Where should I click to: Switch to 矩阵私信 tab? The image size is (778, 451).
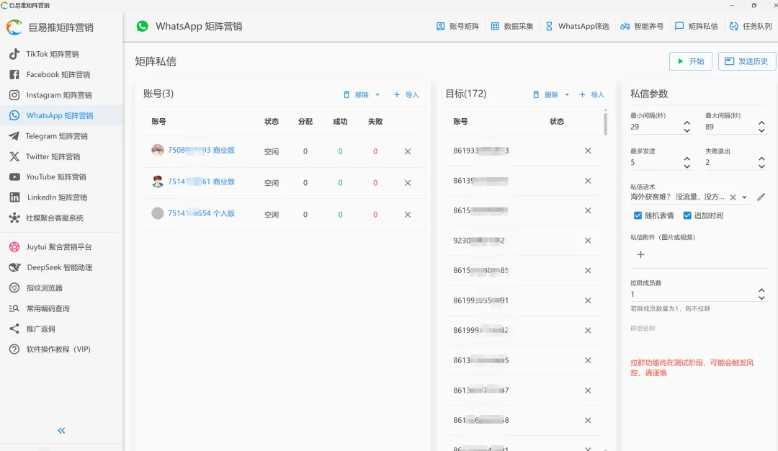coord(696,26)
